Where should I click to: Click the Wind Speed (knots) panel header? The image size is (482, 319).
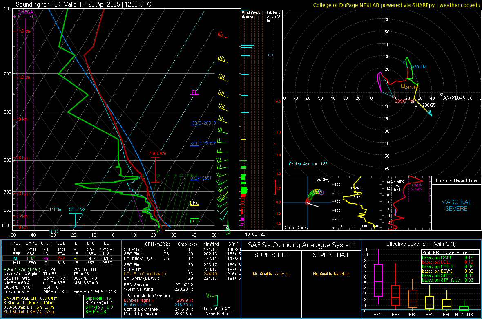click(251, 14)
